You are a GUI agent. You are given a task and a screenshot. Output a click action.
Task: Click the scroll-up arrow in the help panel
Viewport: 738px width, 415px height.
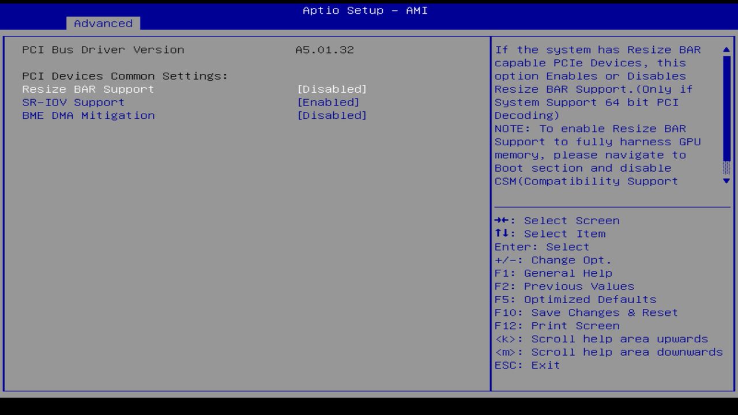[726, 50]
